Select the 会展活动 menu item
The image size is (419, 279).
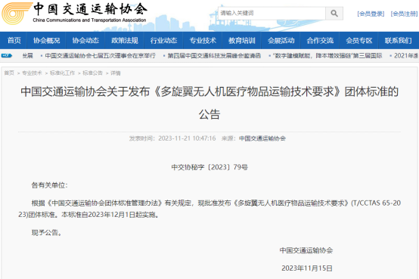281,40
